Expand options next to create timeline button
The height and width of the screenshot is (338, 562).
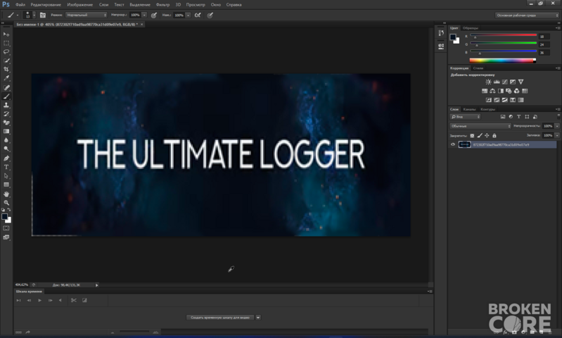pyautogui.click(x=258, y=317)
